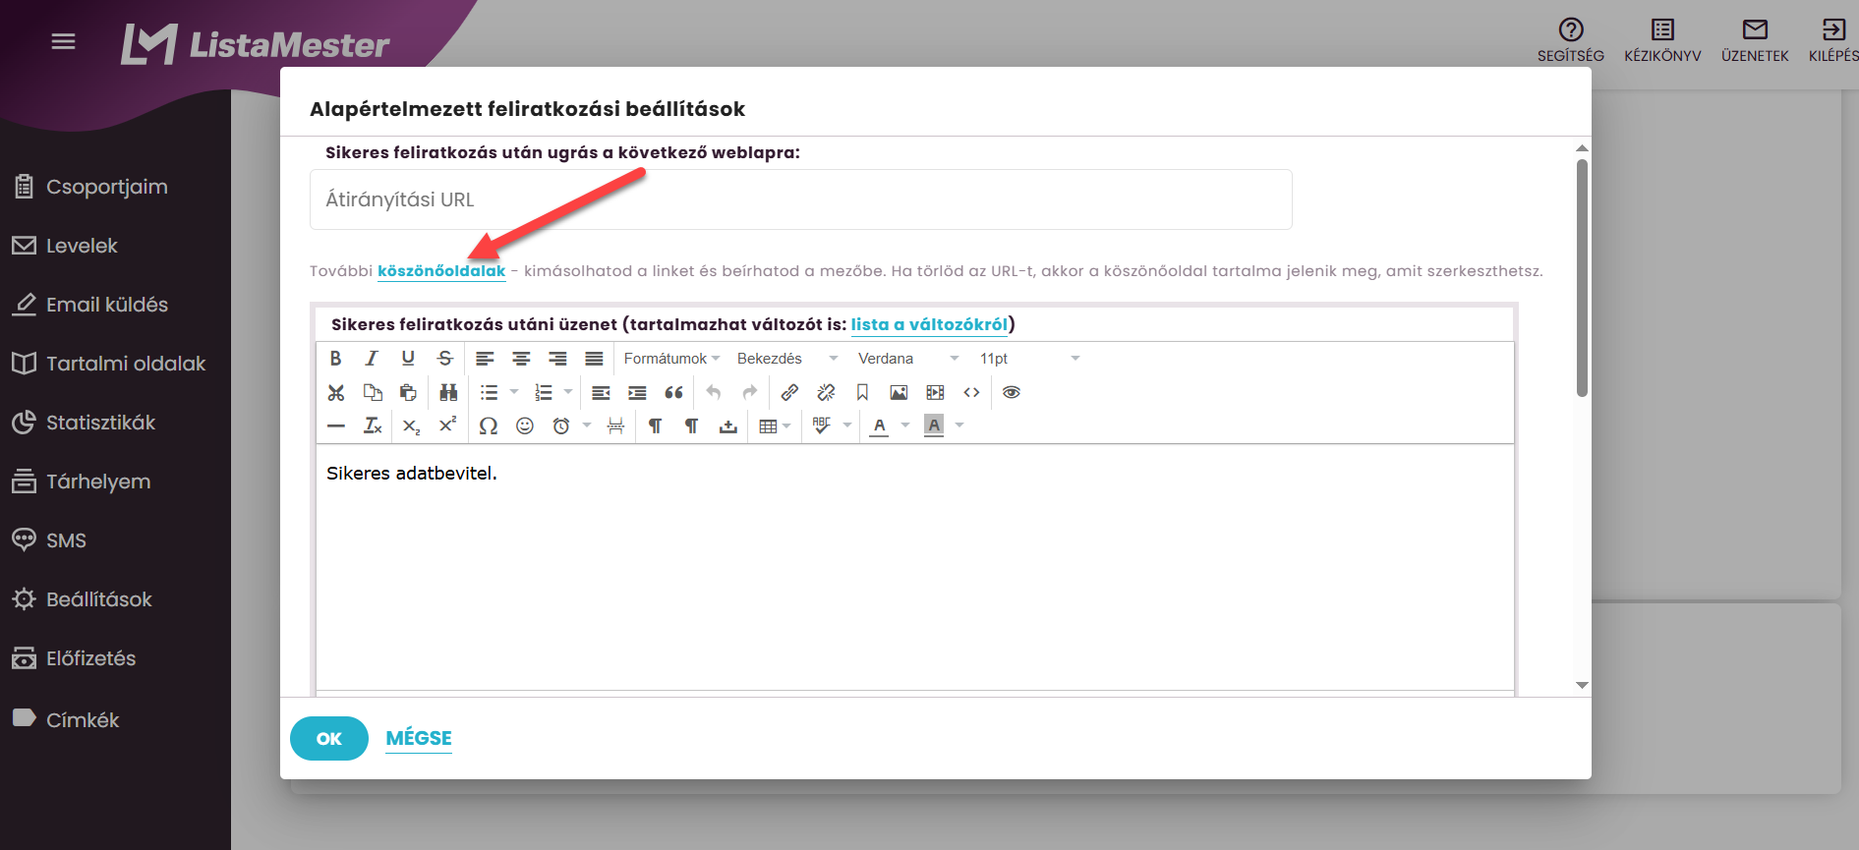Viewport: 1859px width, 850px height.
Task: Insert or edit link
Action: click(x=789, y=392)
